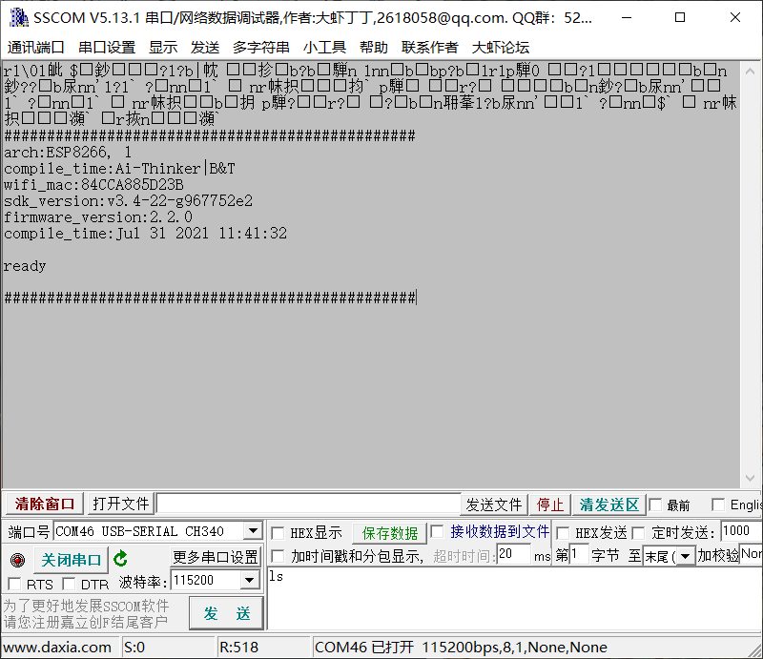The height and width of the screenshot is (659, 763).
Task: Open the 多字符串 menu
Action: 260,46
